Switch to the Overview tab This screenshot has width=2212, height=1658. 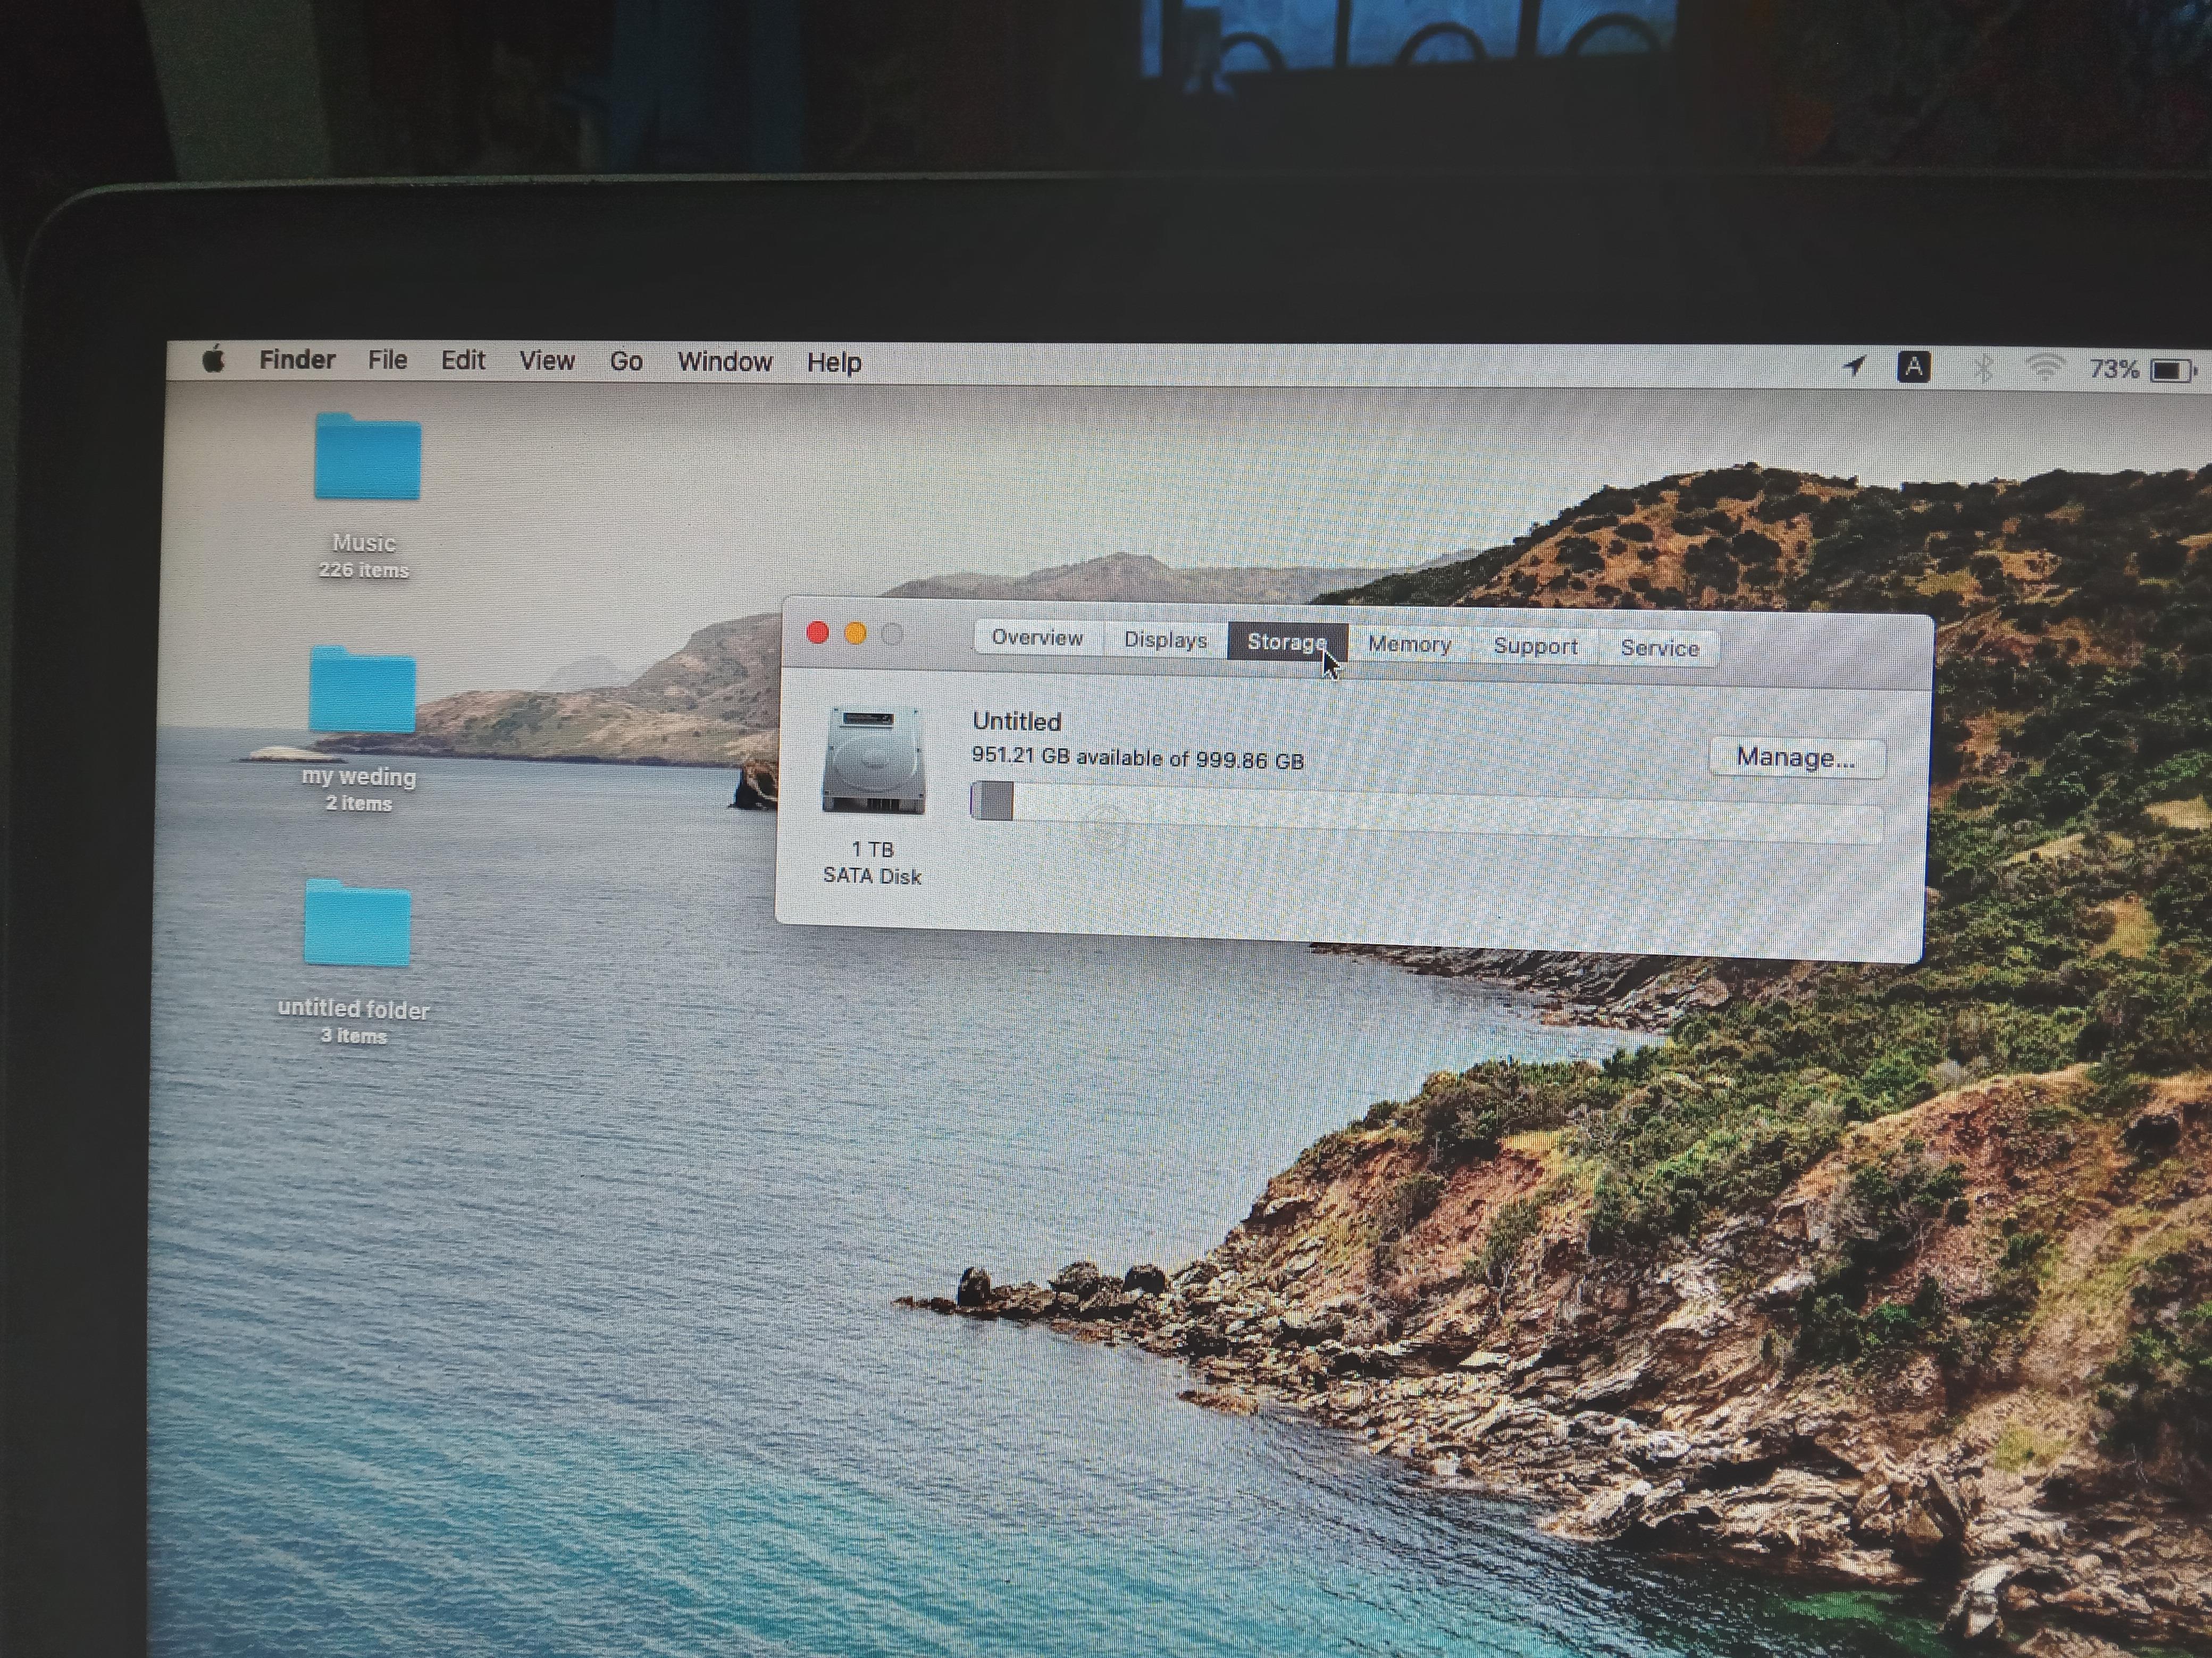tap(1037, 638)
